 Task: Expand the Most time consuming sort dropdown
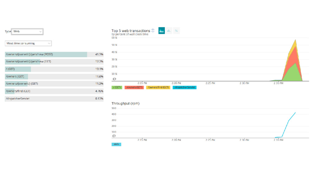[x=28, y=43]
